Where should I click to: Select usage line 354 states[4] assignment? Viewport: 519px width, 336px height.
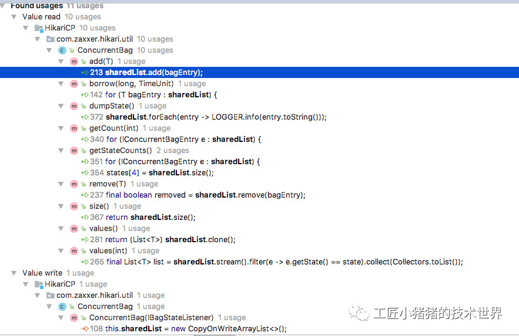point(152,172)
